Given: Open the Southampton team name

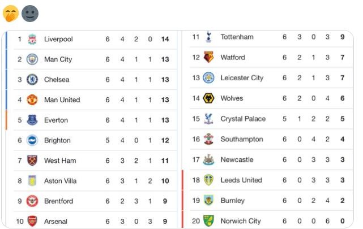Looking at the screenshot, I should tap(242, 139).
